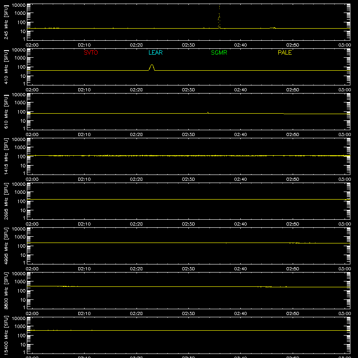Click the red SVTO station label
This screenshot has height=358, width=358.
[91, 52]
